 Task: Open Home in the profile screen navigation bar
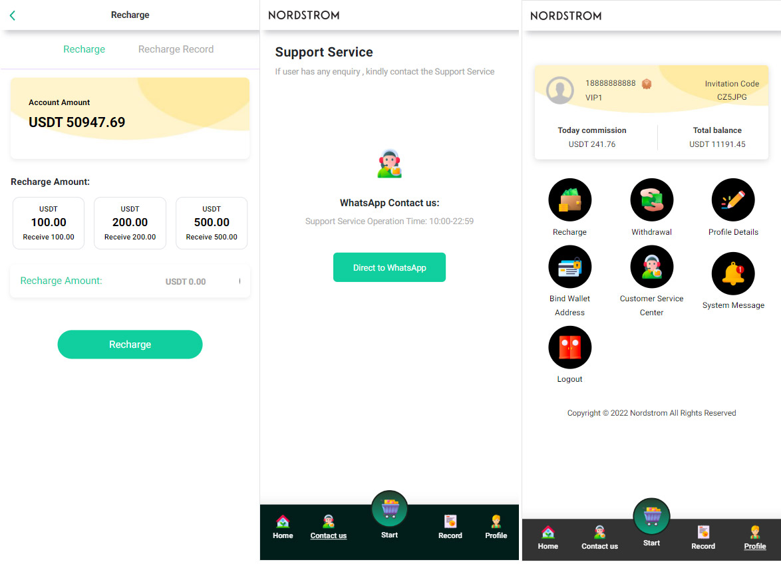point(548,537)
